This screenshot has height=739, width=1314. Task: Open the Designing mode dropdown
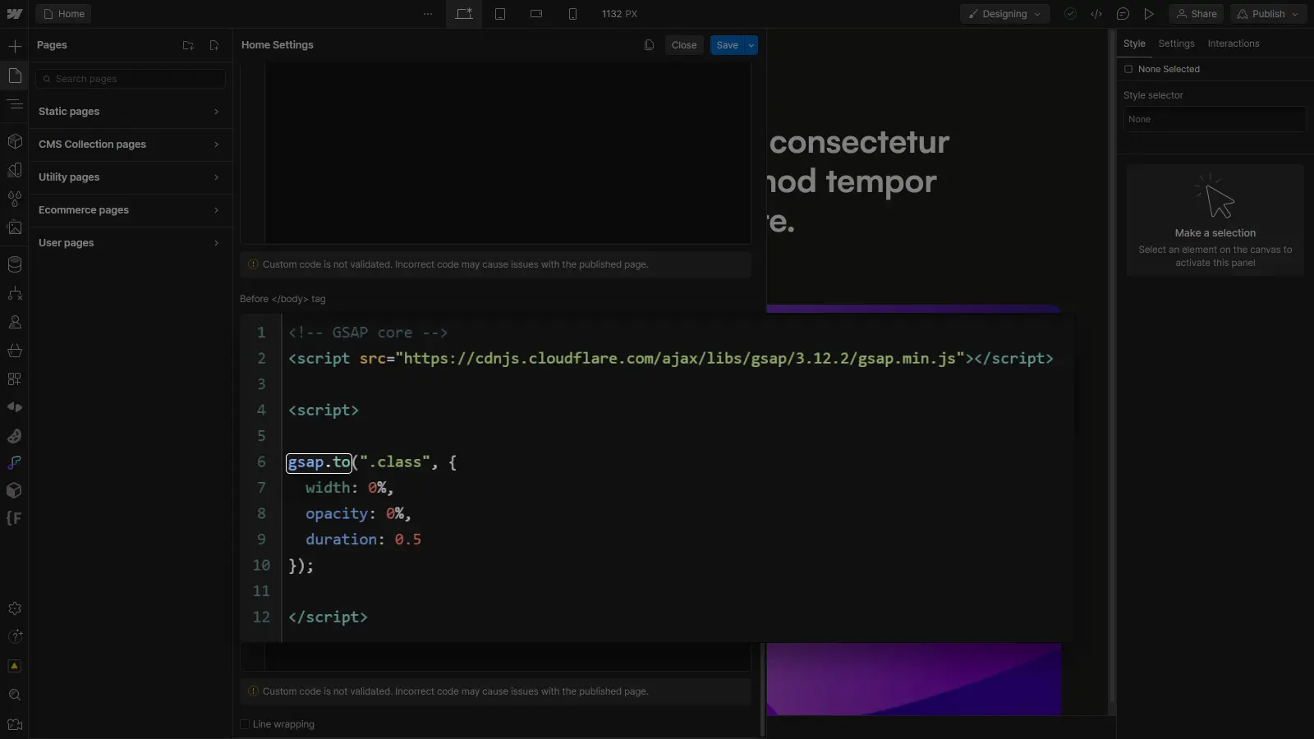1004,14
